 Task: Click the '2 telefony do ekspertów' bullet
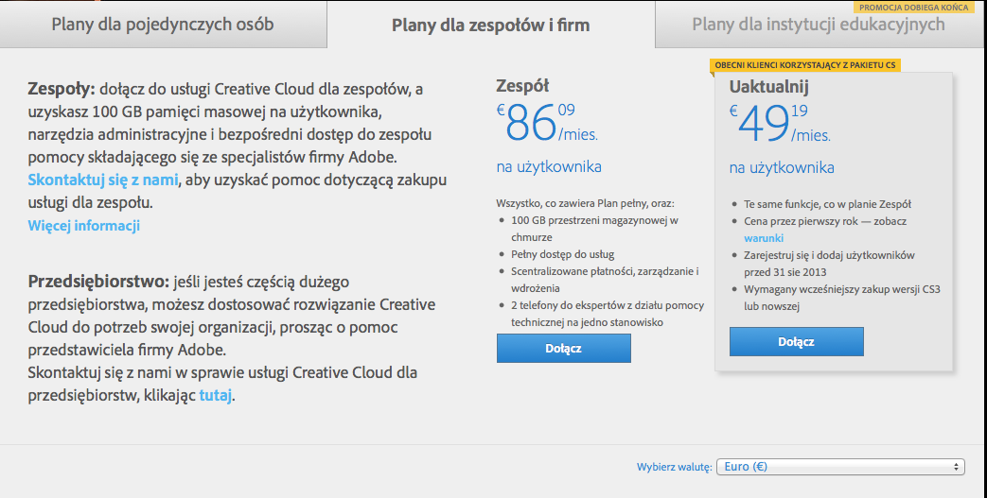click(608, 314)
